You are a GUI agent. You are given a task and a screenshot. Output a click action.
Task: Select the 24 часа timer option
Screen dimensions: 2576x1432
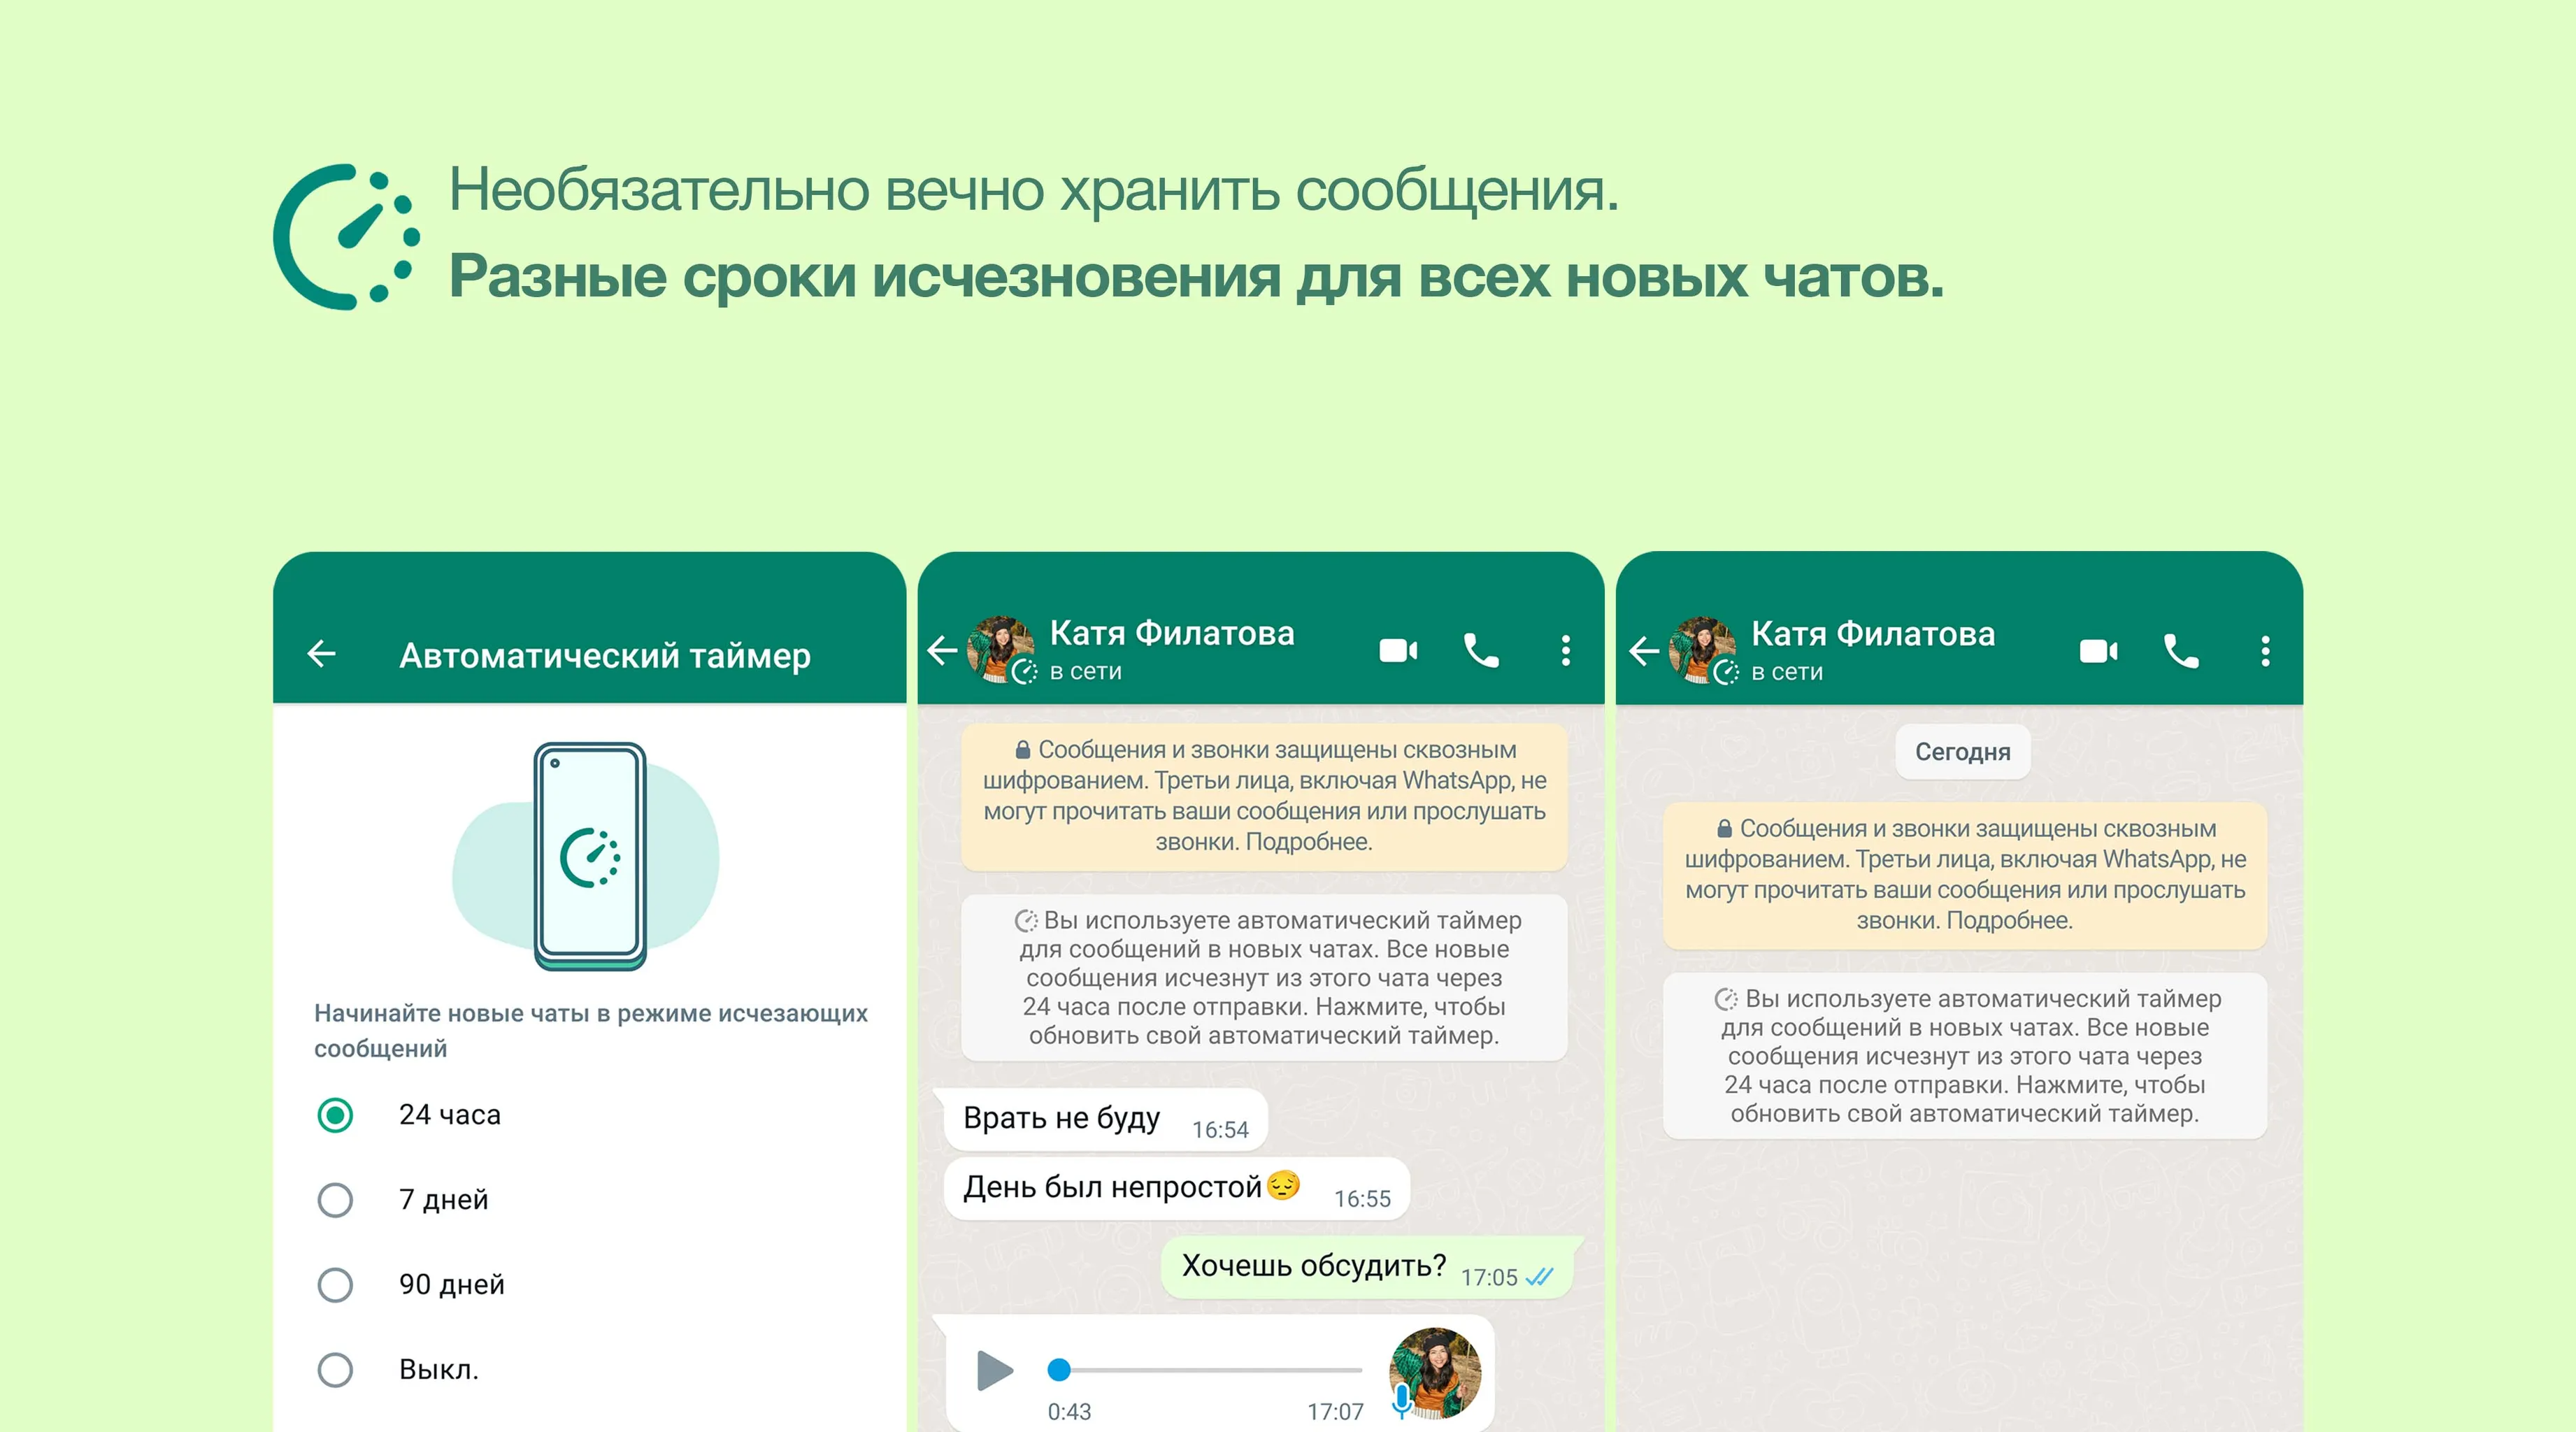point(335,1115)
